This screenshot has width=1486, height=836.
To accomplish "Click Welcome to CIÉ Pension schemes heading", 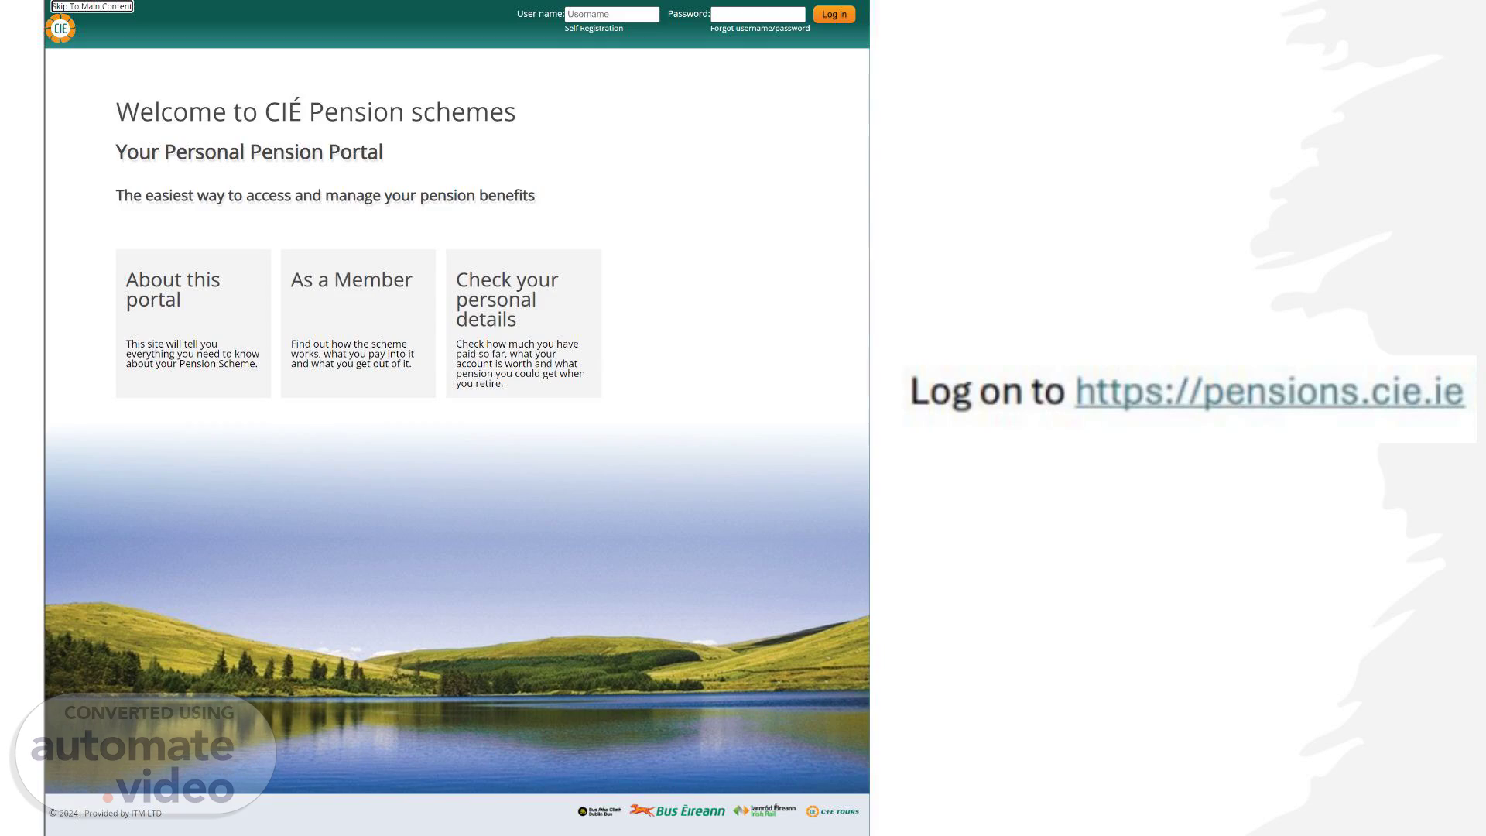I will pyautogui.click(x=316, y=111).
